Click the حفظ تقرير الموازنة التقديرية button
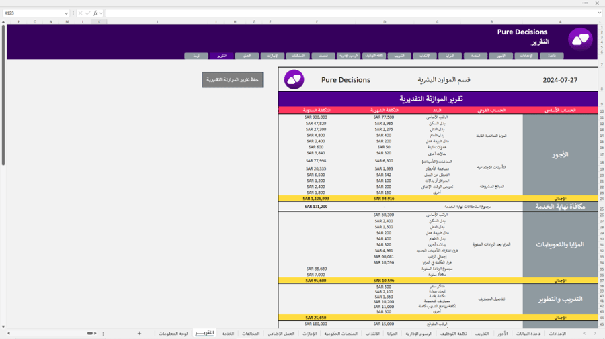 click(233, 80)
